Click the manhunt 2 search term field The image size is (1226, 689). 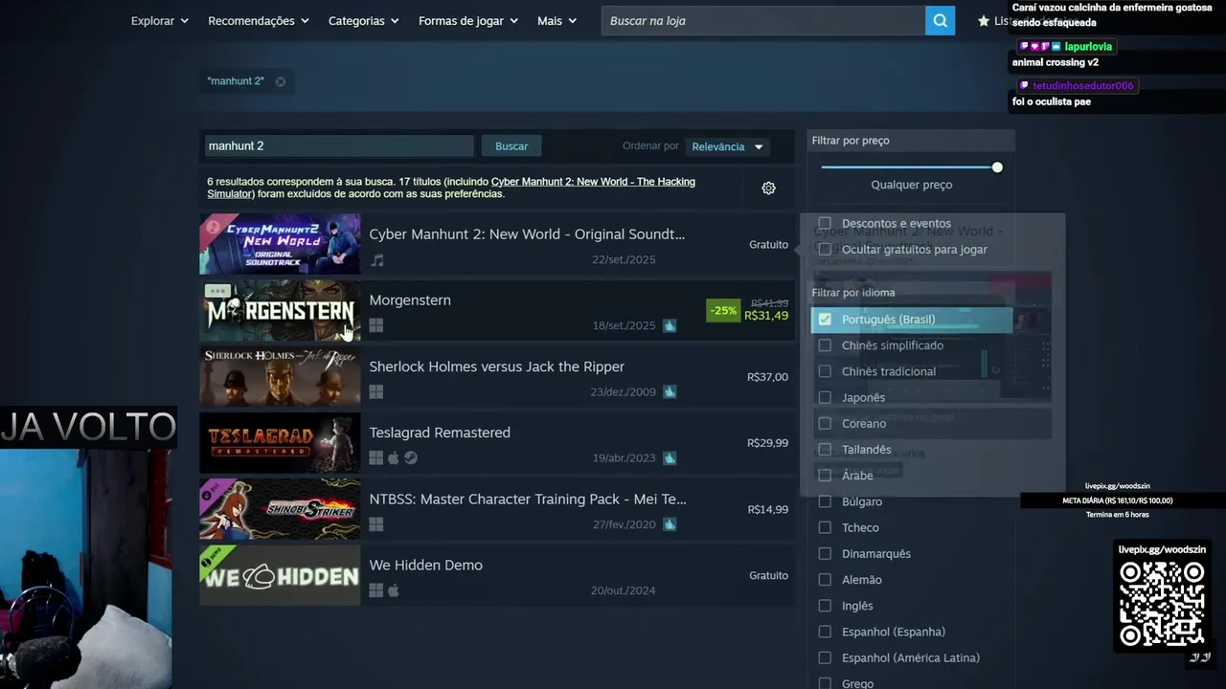(339, 146)
